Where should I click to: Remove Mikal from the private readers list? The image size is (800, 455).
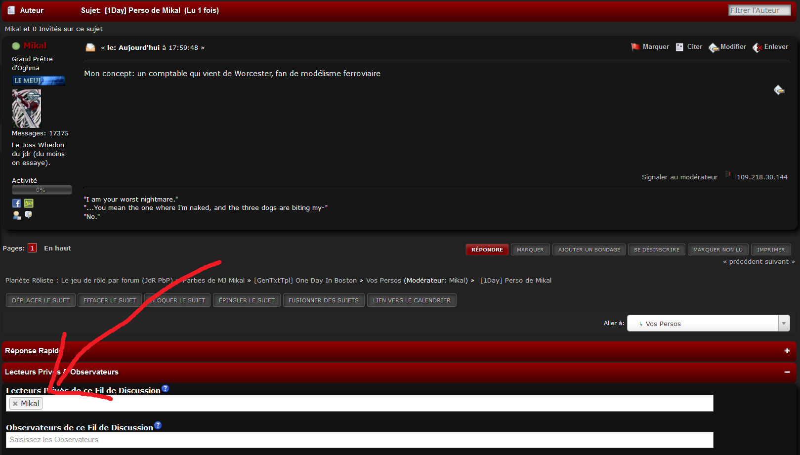pyautogui.click(x=15, y=404)
